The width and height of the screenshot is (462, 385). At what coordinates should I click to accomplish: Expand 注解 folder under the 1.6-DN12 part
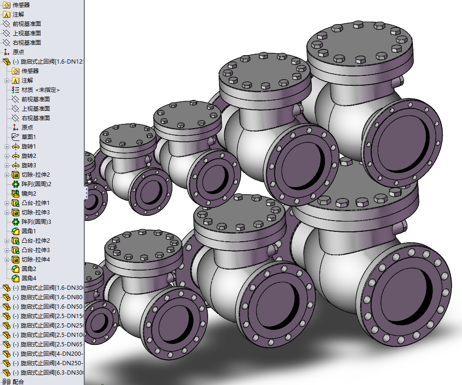7,81
